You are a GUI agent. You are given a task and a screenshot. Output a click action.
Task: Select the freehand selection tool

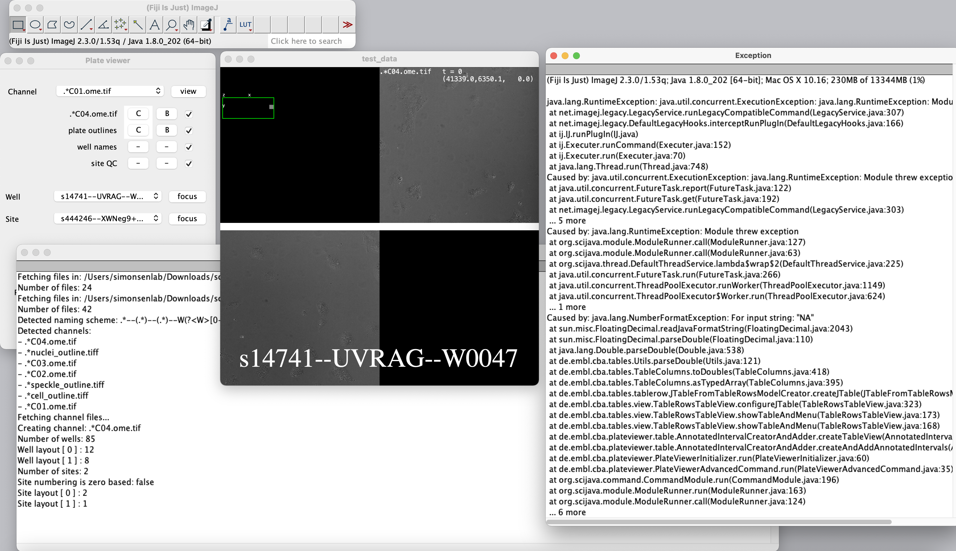click(x=69, y=25)
